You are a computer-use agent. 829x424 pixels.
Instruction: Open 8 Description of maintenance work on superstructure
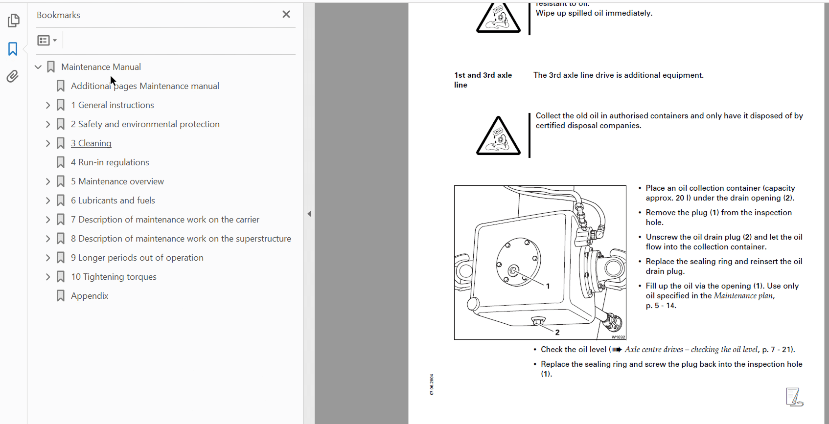[181, 239]
